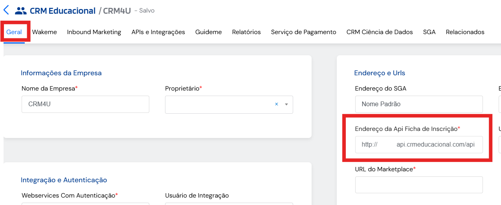
Task: Click the CRM4U record name text
Action: click(x=117, y=11)
